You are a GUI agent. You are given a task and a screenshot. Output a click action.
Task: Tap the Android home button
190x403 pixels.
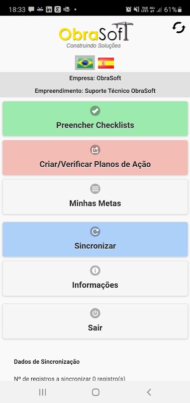click(96, 392)
